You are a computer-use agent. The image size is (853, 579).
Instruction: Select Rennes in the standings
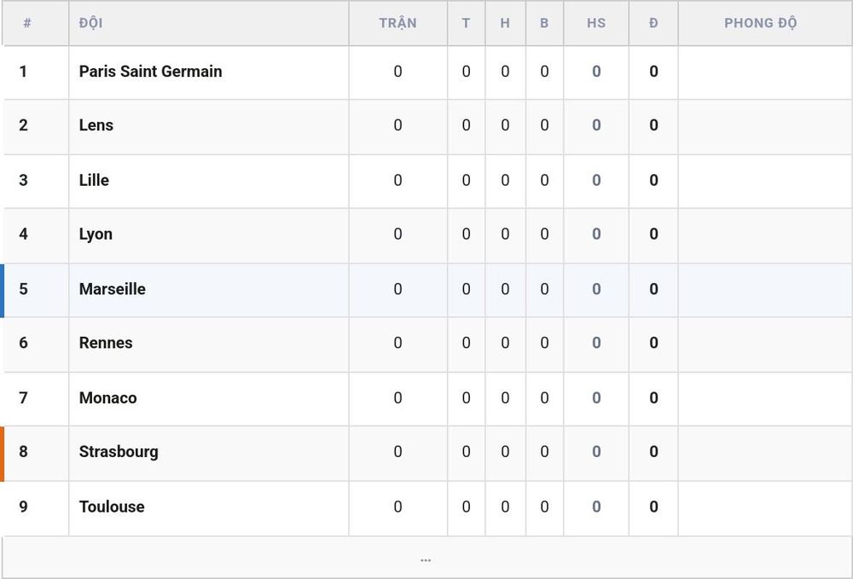pyautogui.click(x=106, y=343)
